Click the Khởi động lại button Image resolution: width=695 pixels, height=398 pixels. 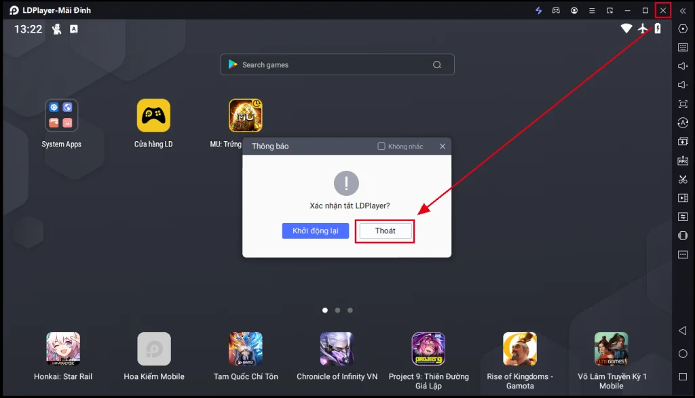[315, 231]
